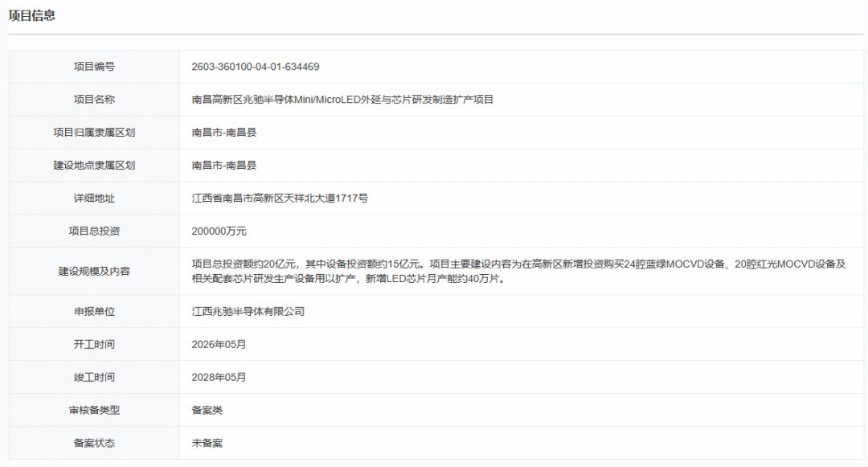Select the 建设地点隶属区划 label
This screenshot has width=868, height=467.
pos(94,166)
